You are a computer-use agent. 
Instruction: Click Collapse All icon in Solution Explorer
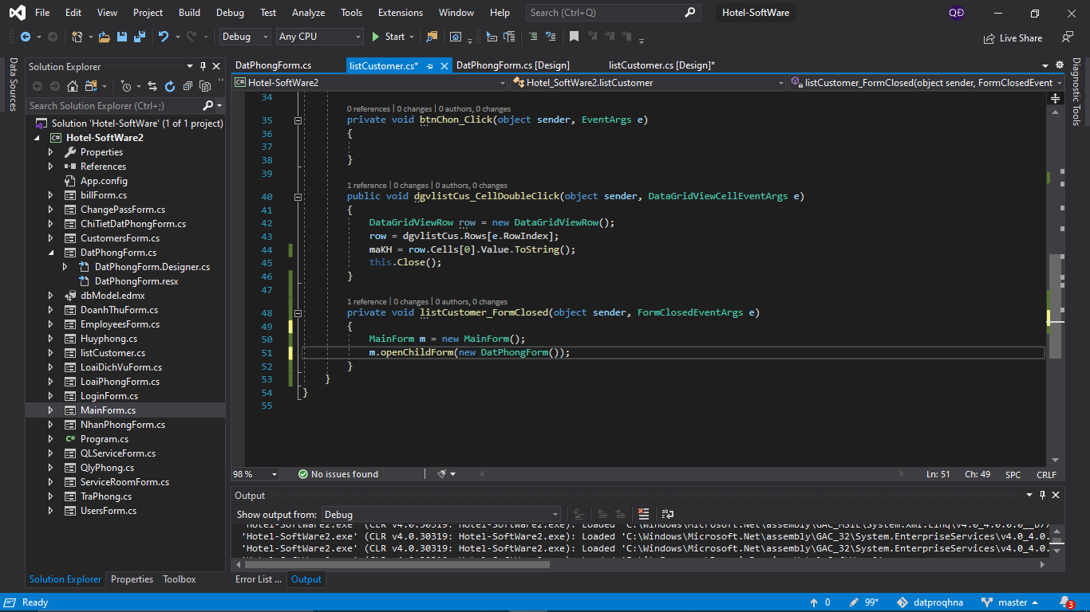click(x=188, y=86)
